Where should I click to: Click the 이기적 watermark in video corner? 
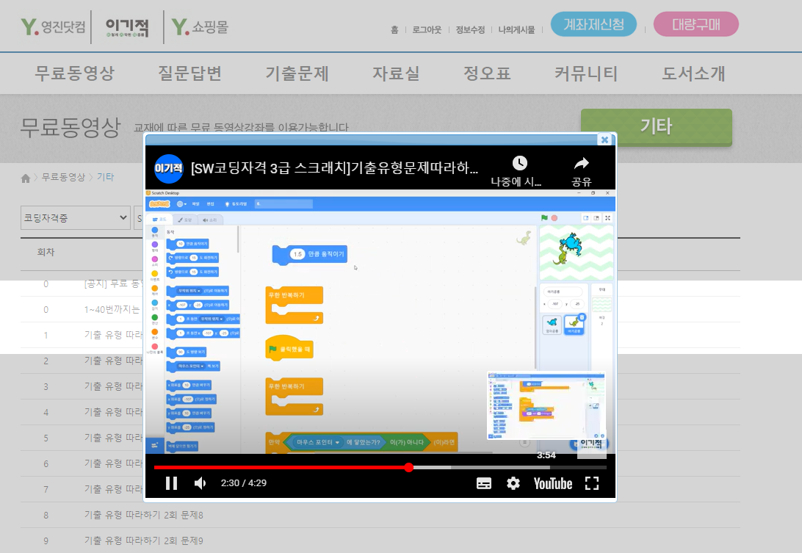591,444
